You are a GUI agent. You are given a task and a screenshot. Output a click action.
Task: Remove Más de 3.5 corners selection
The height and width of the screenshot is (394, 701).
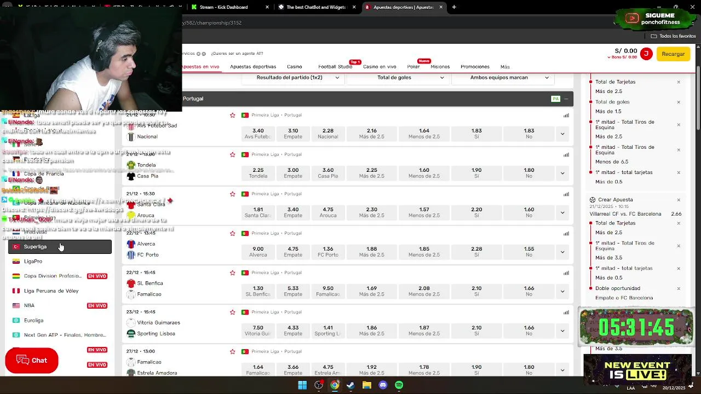tap(679, 246)
